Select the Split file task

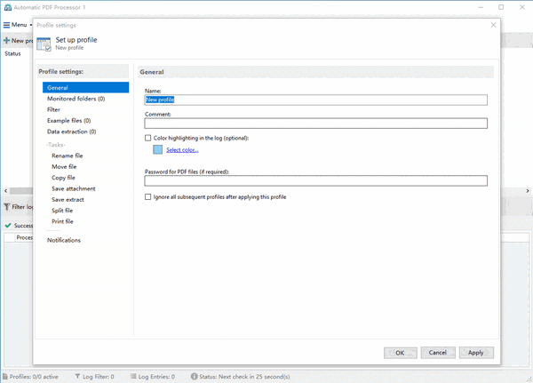click(x=62, y=211)
